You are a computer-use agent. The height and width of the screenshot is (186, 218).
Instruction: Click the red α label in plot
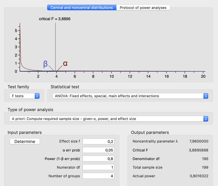tap(65, 63)
